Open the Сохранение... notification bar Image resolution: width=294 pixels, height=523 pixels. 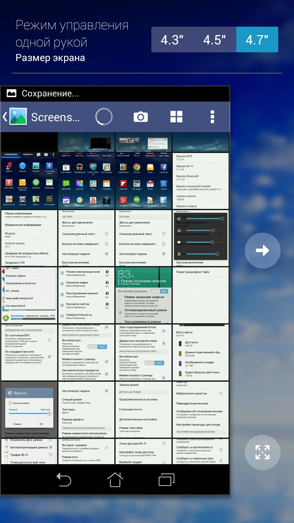(x=115, y=93)
